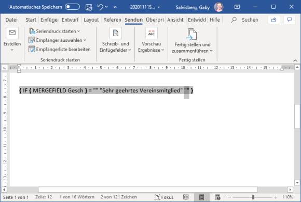
Task: Collapse the ribbon with the chevron arrow
Action: tap(295, 60)
